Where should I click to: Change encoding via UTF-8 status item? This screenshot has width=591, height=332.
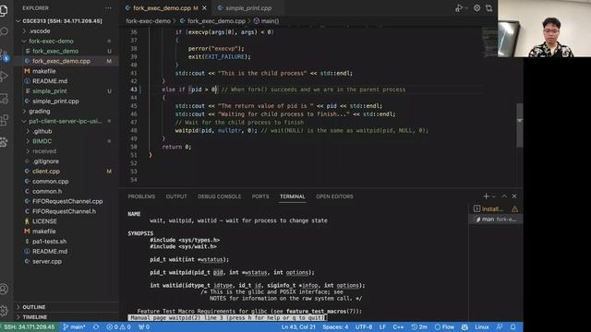tap(364, 327)
